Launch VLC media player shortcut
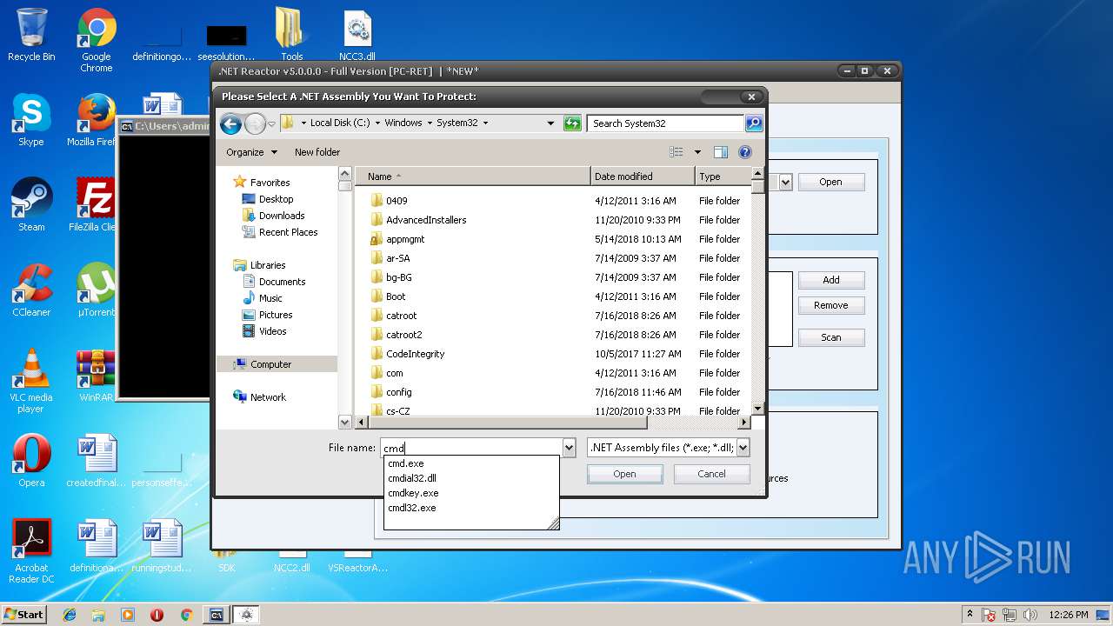 (31, 381)
